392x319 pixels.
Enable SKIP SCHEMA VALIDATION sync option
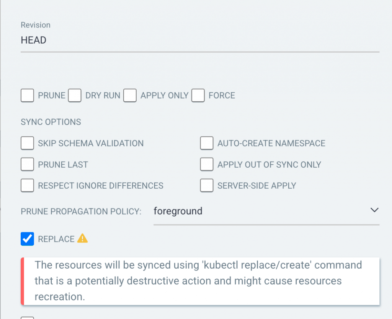click(28, 144)
